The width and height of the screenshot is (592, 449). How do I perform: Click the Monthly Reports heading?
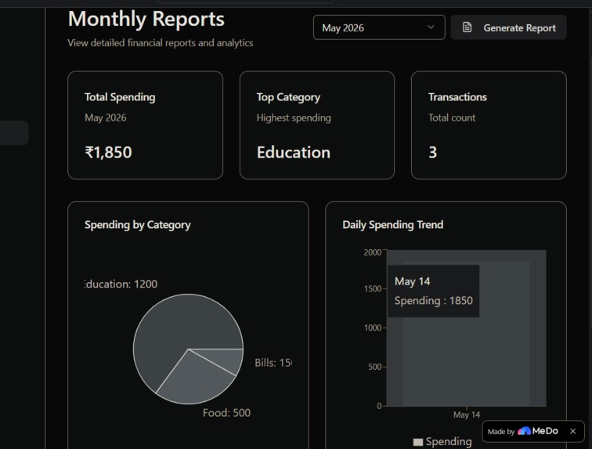[146, 19]
